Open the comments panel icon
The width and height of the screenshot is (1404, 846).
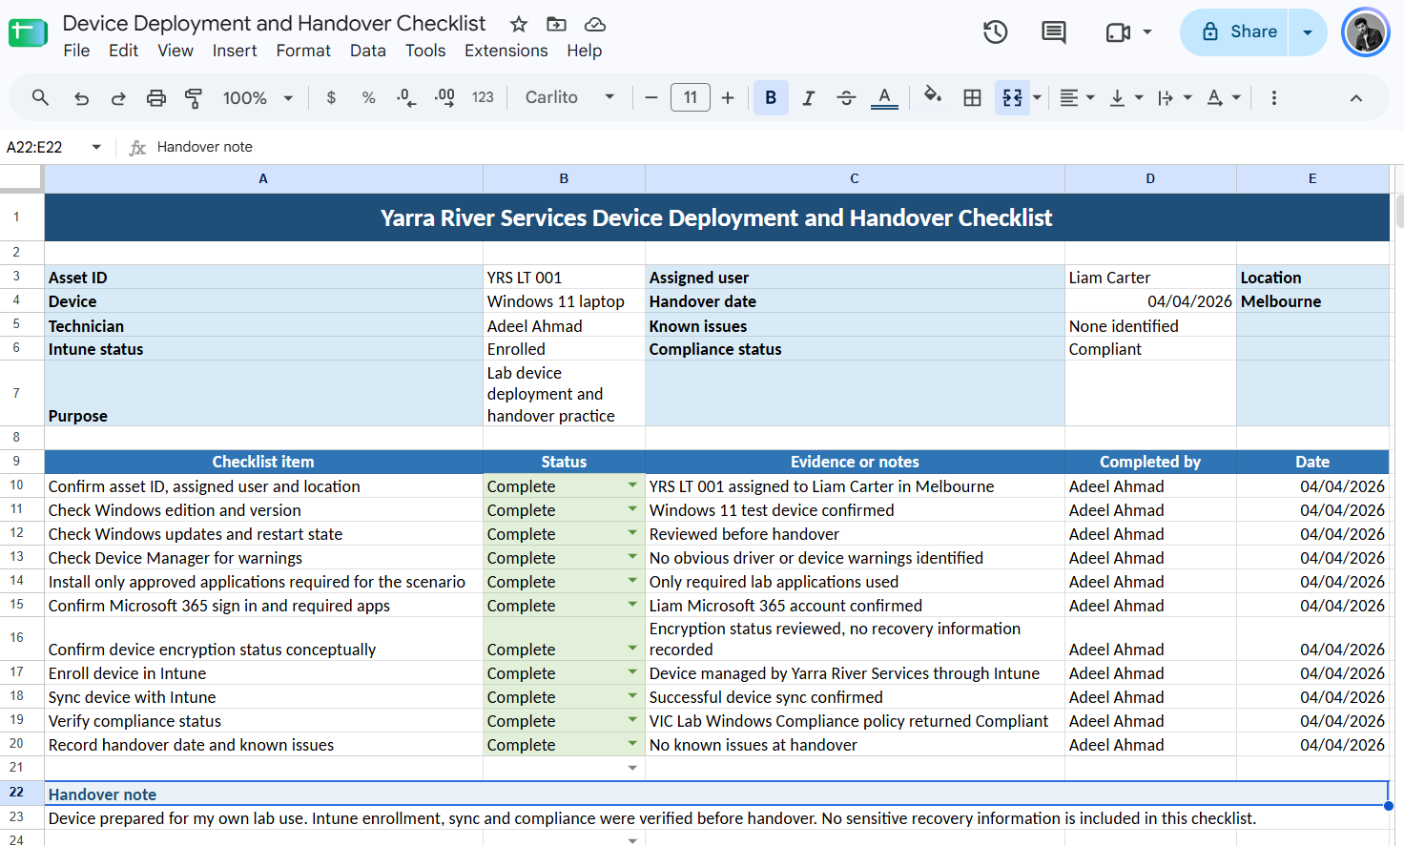pyautogui.click(x=1054, y=32)
